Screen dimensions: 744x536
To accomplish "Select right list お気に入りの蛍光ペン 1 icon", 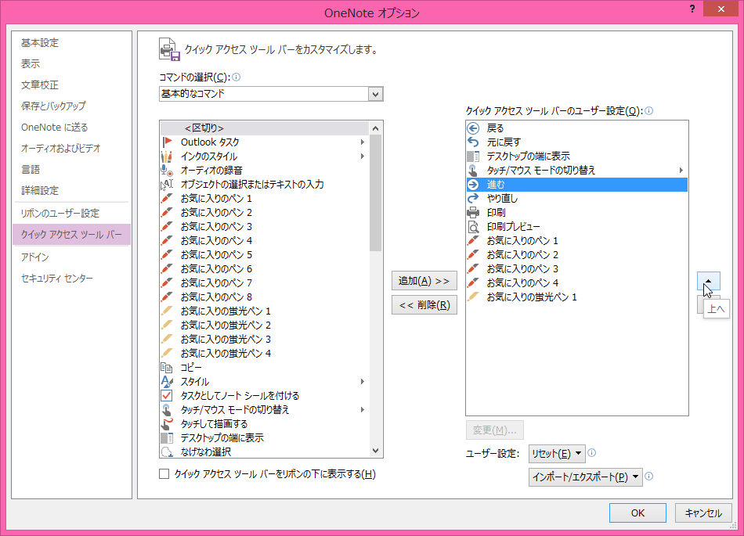I will pos(473,297).
